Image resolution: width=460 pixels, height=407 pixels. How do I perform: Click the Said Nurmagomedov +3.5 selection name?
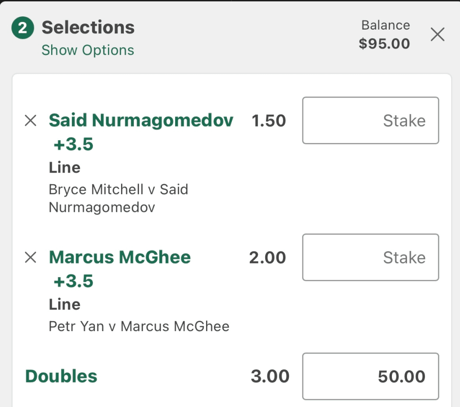click(x=141, y=121)
